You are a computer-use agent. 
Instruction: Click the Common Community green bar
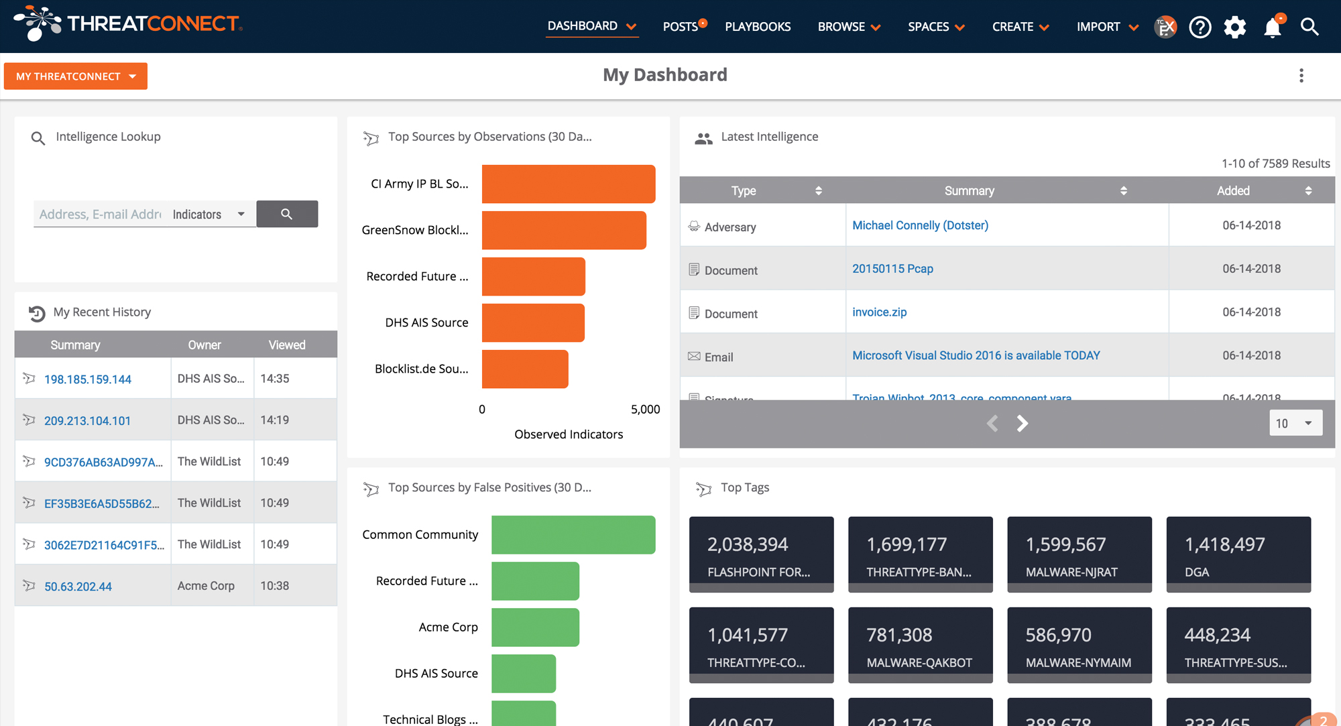click(x=573, y=535)
